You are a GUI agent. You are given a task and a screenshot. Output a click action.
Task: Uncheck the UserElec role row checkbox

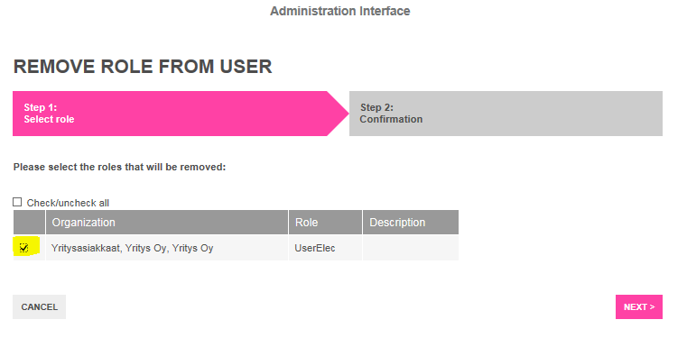click(23, 248)
